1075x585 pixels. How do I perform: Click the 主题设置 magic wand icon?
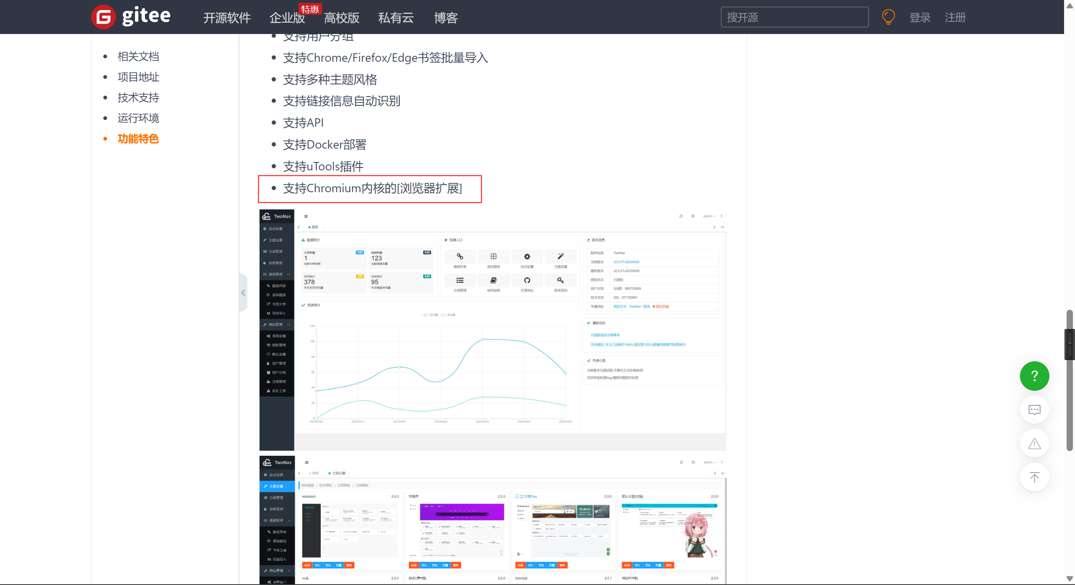tap(560, 256)
